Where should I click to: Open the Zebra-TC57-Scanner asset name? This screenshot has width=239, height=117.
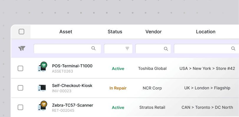(72, 105)
